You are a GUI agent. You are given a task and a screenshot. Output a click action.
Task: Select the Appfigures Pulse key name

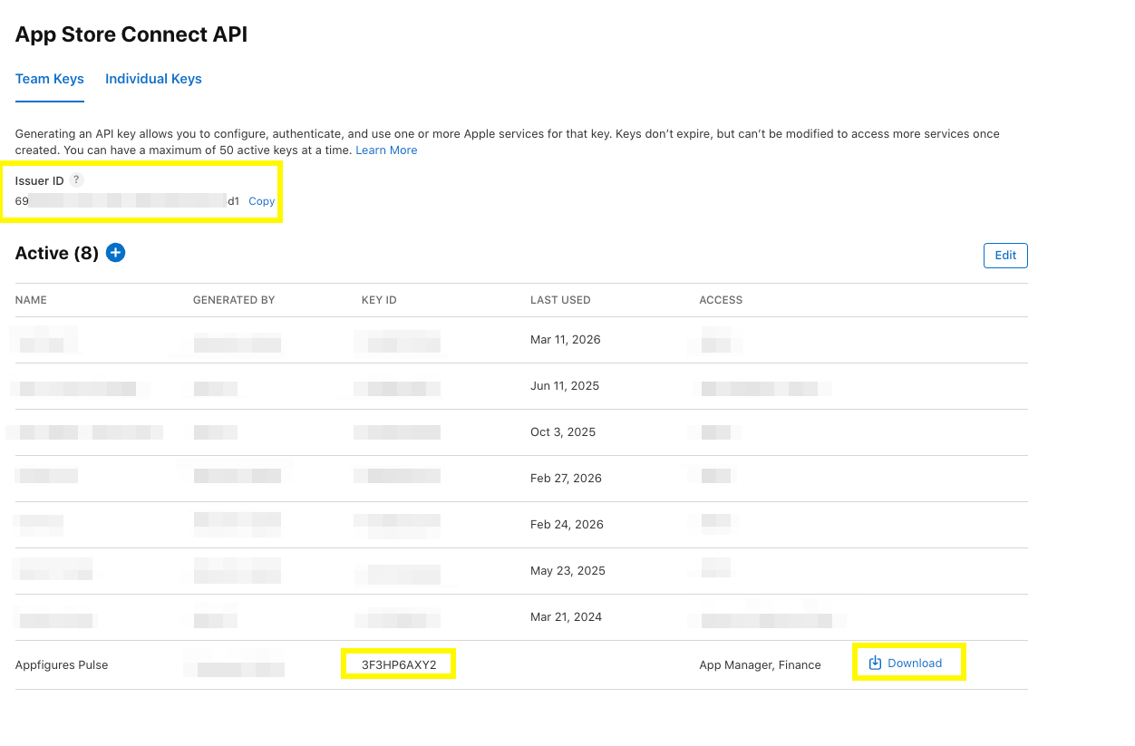coord(62,664)
